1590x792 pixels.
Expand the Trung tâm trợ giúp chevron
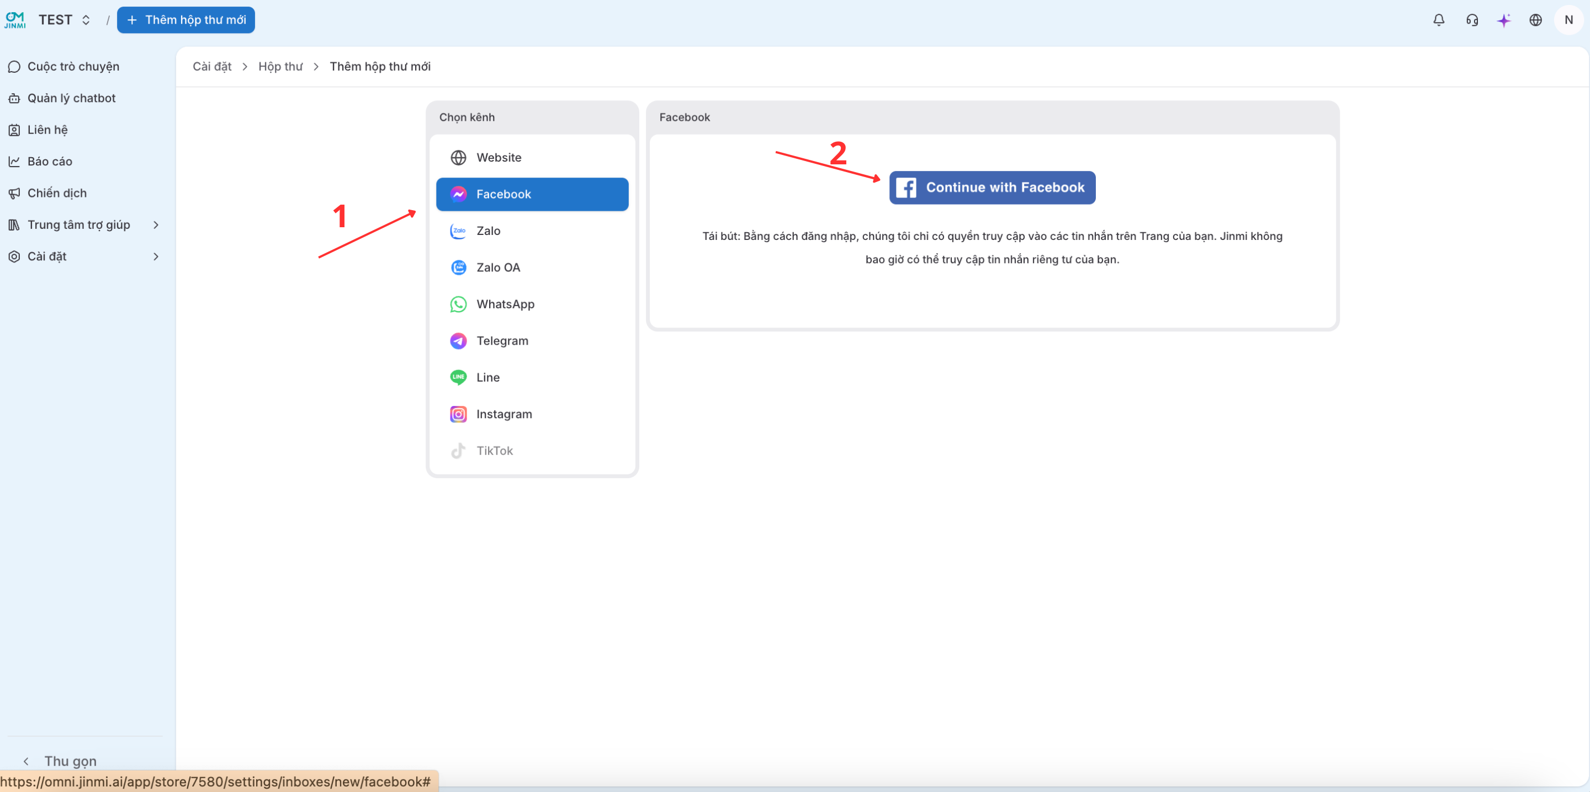point(156,224)
